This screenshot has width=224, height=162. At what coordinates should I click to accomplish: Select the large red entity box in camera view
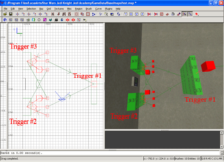click(x=208, y=66)
